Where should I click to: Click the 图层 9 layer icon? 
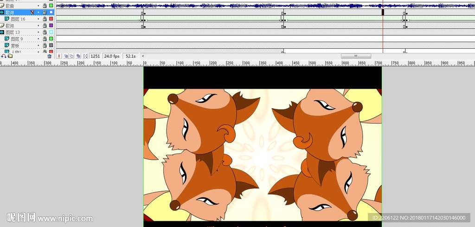(x=6, y=39)
